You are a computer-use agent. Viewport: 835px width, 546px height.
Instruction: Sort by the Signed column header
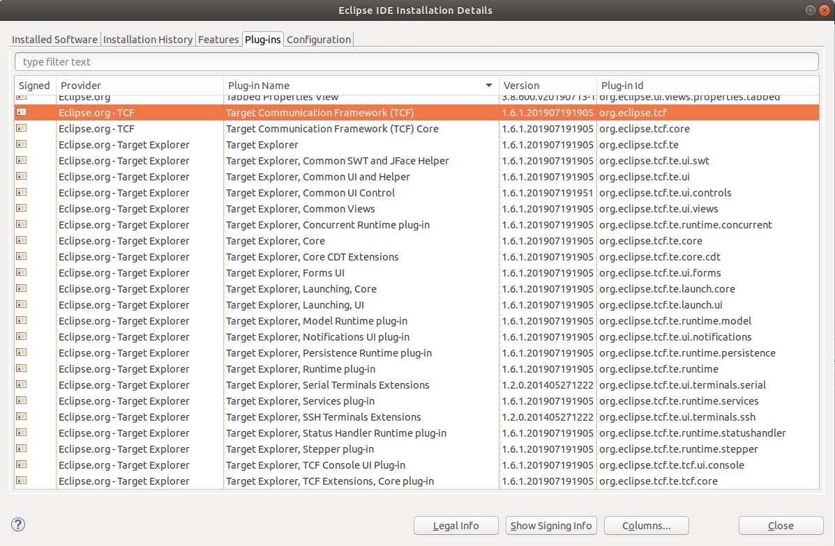[34, 86]
